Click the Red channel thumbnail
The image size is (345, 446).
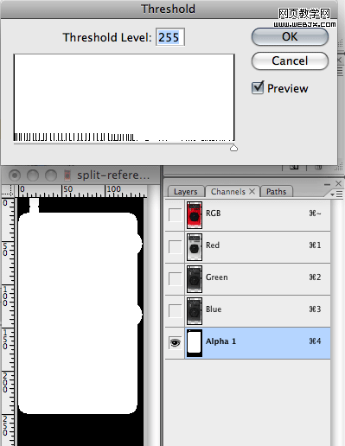pyautogui.click(x=195, y=247)
